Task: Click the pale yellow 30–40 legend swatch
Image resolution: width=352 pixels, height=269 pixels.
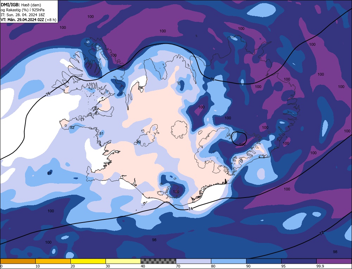Action: click(x=123, y=261)
